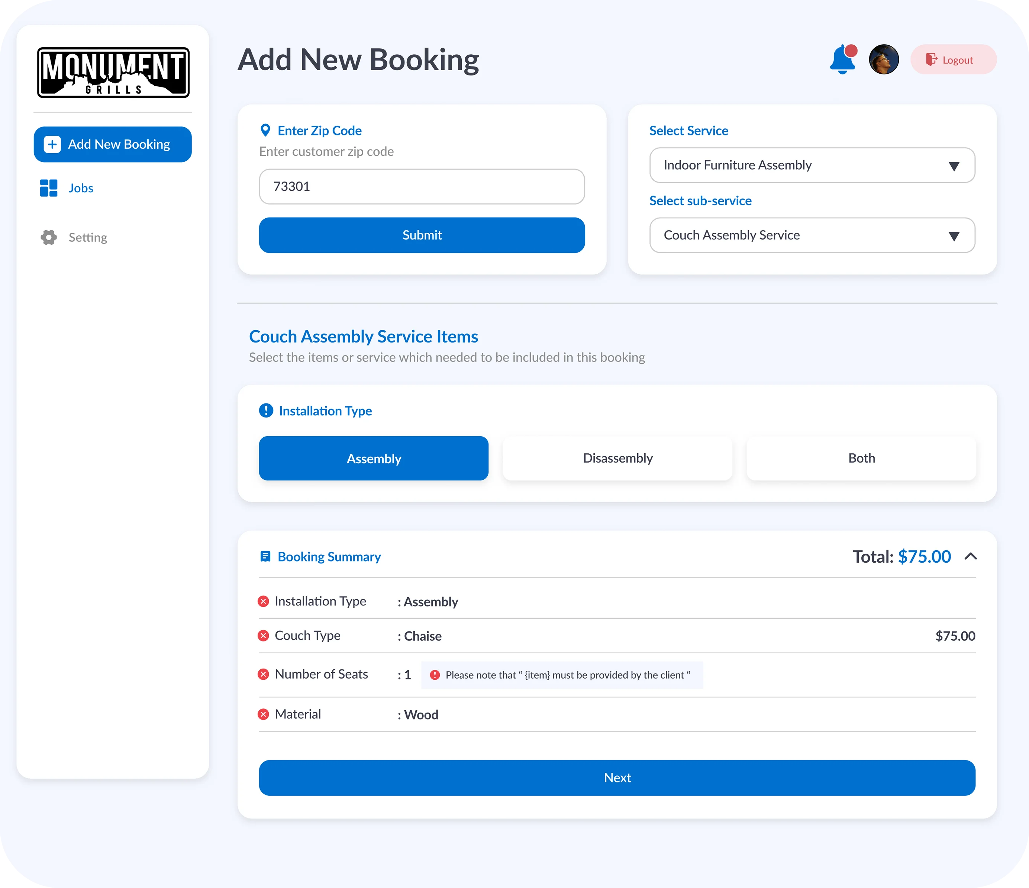Click the Monument Grills logo
This screenshot has width=1029, height=888.
[x=113, y=73]
